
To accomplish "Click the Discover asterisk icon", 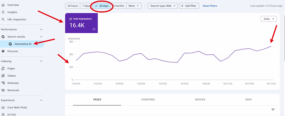I will tap(3, 51).
